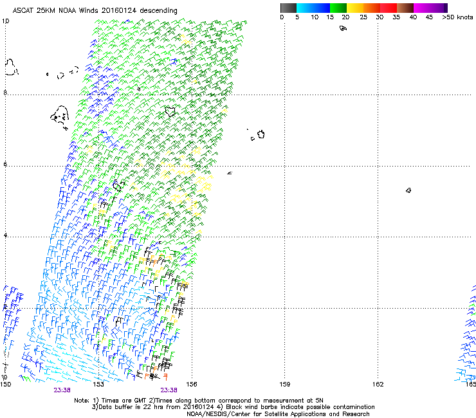476x418 pixels.
Task: Select the '162' longitude axis label
Action: pos(378,385)
